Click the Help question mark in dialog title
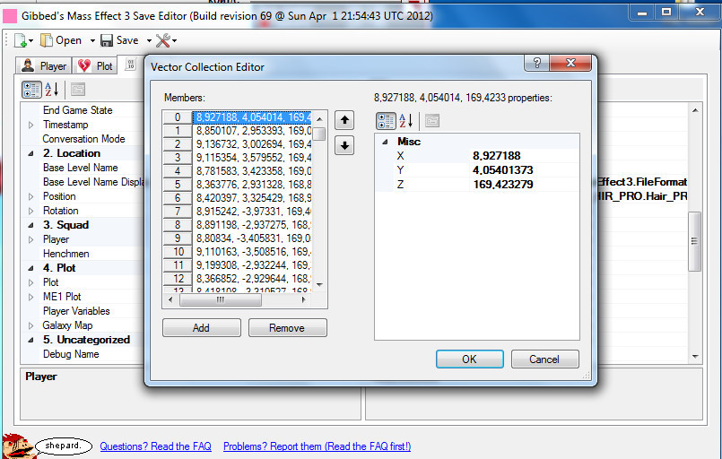Viewport: 722px width, 459px height. 536,64
